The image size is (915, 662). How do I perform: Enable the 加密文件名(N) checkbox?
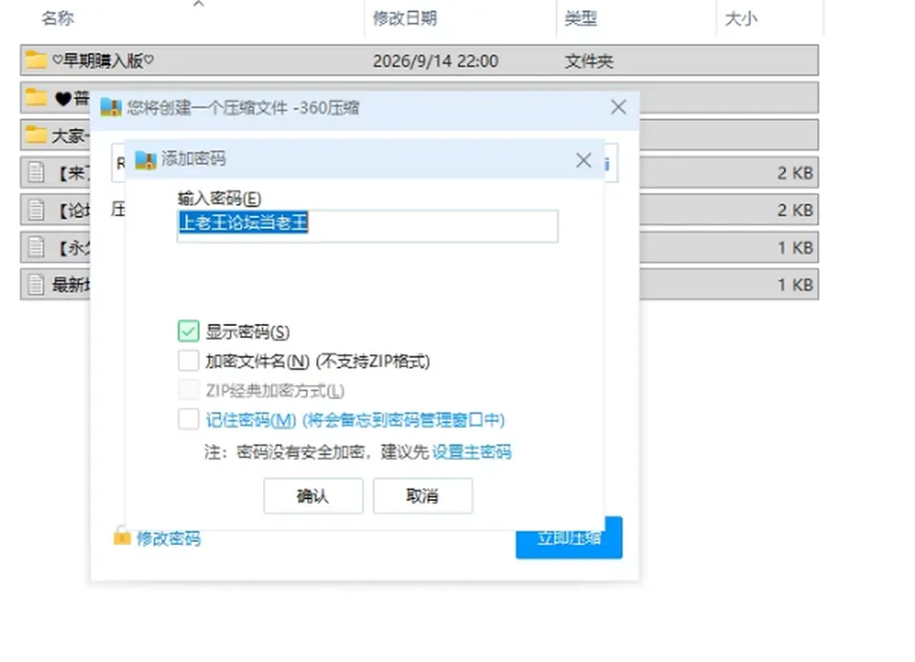pos(189,360)
